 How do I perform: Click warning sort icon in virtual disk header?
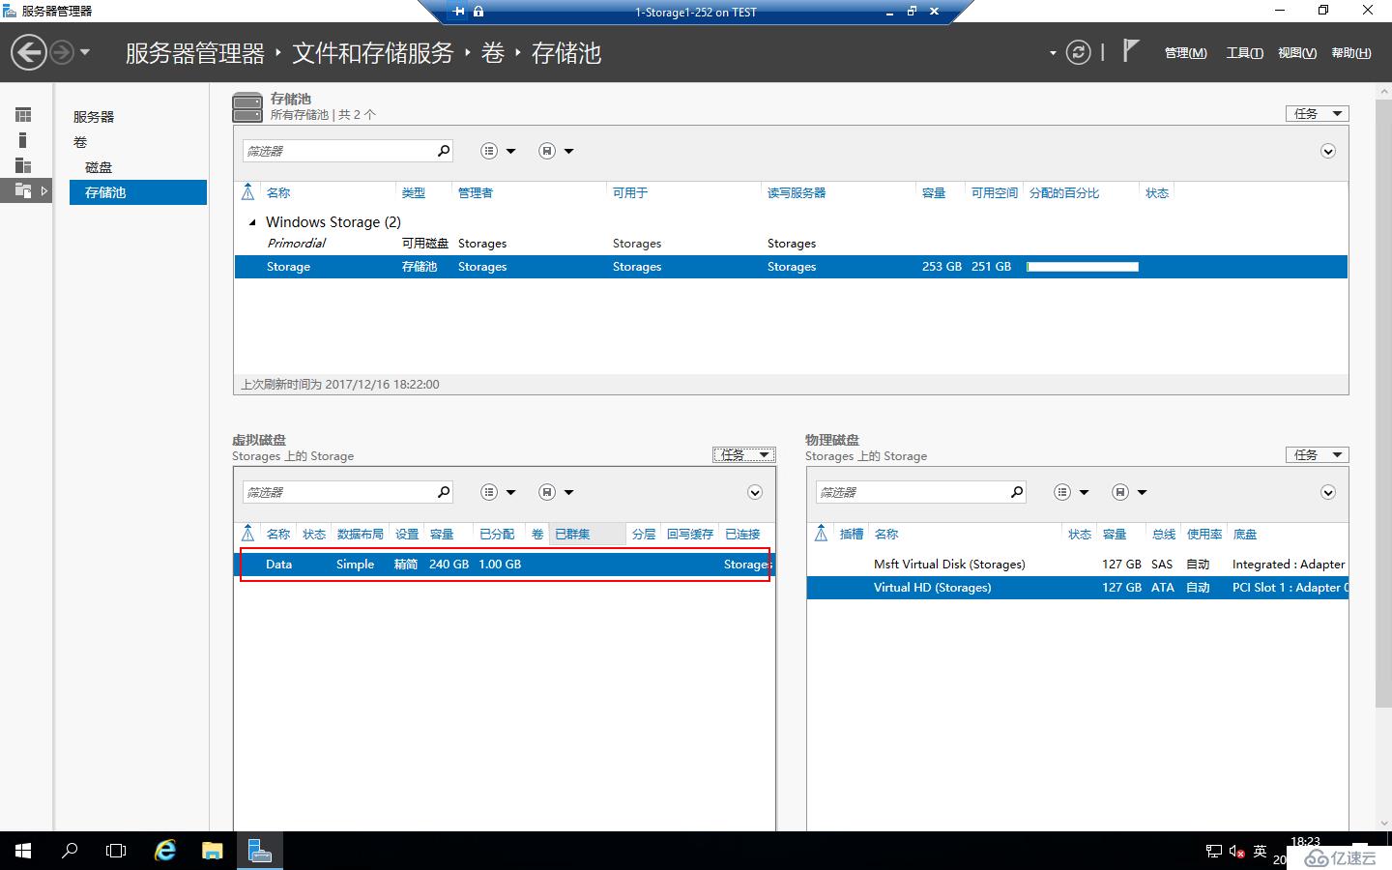pyautogui.click(x=247, y=534)
